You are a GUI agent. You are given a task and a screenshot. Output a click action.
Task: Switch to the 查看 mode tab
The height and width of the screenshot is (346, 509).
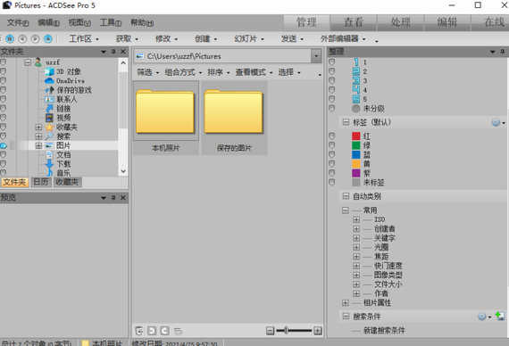click(x=354, y=22)
